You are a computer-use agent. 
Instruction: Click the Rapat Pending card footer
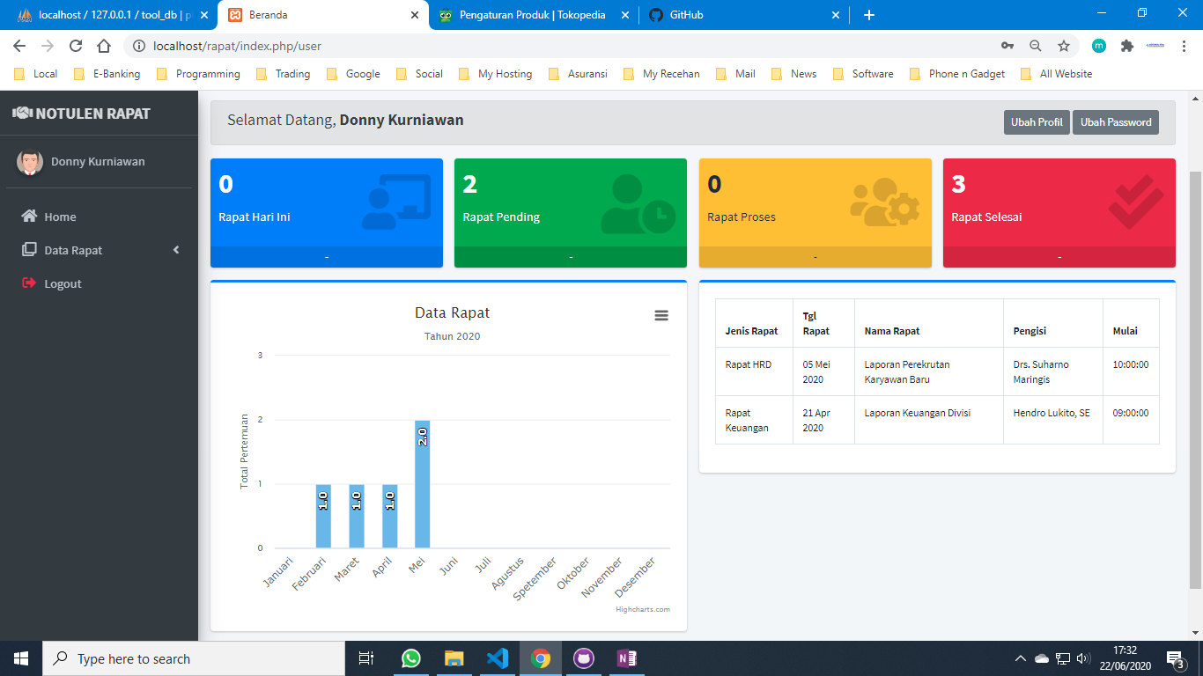[570, 257]
